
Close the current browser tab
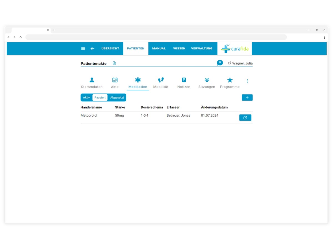(48, 30)
